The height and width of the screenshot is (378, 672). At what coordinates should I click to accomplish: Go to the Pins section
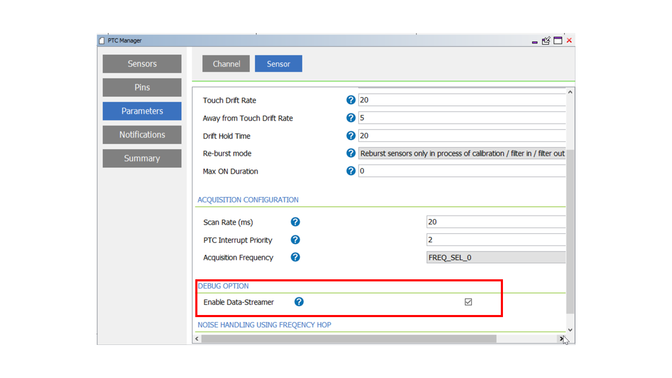click(142, 87)
